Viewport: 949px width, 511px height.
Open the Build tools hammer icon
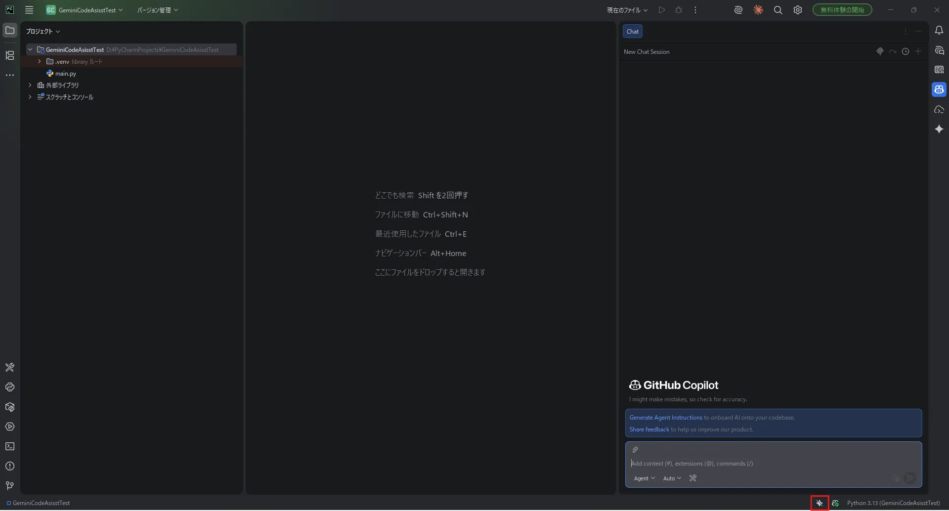10,368
